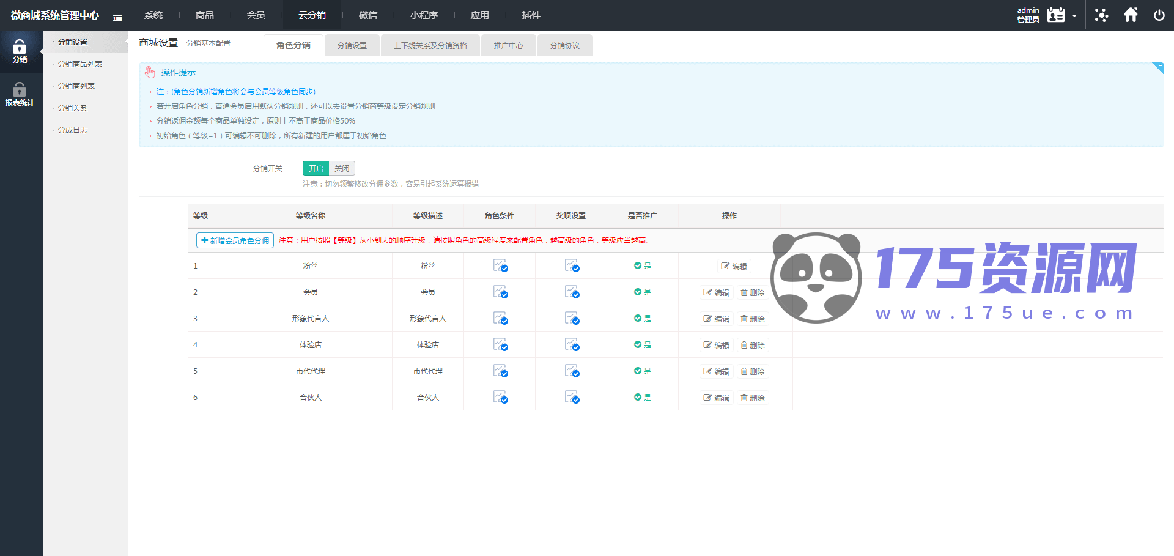
Task: Click the hand pointer icon beside 操作提示
Action: [150, 72]
